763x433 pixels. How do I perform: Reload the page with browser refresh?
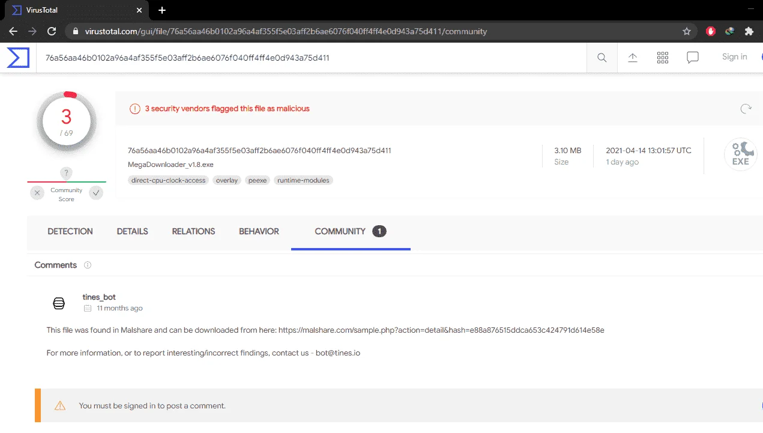click(52, 31)
